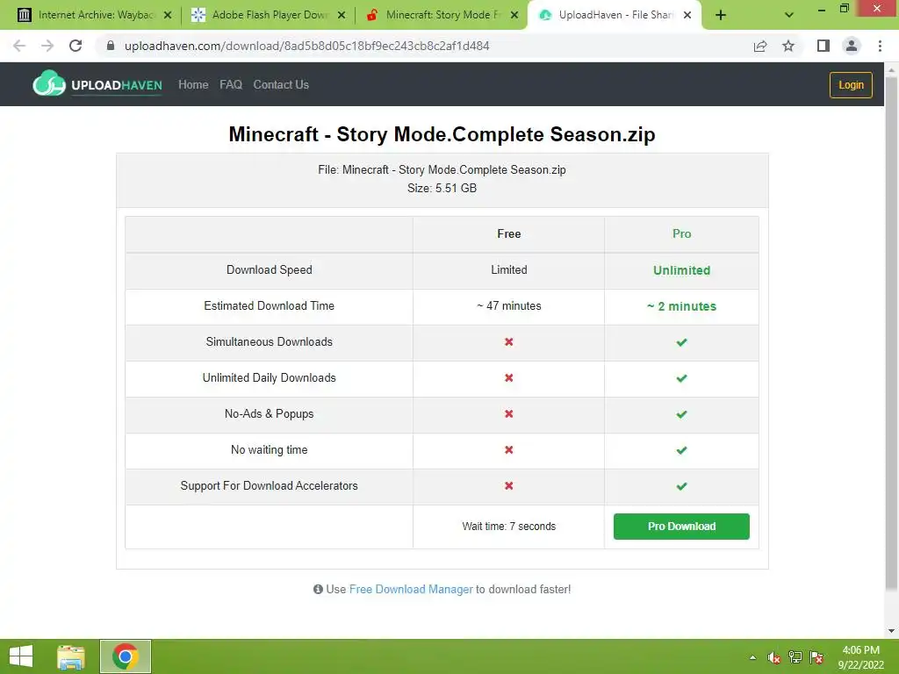Open the taskbar clock showing 4:06 PM
The image size is (899, 674).
point(860,657)
